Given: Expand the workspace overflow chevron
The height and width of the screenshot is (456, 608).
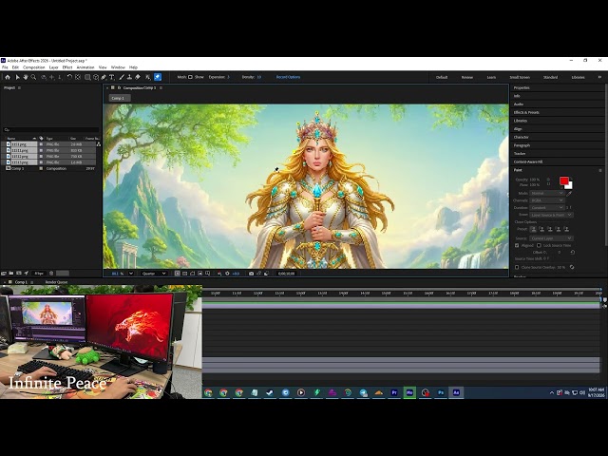Looking at the screenshot, I should (x=599, y=77).
